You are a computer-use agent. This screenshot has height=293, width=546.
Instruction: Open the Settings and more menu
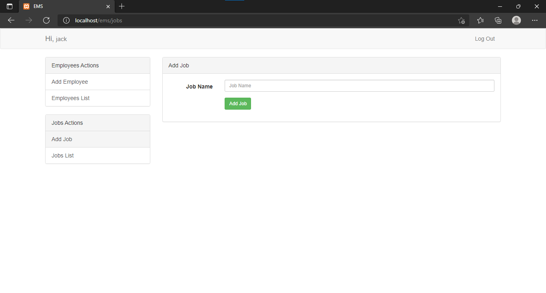click(535, 20)
